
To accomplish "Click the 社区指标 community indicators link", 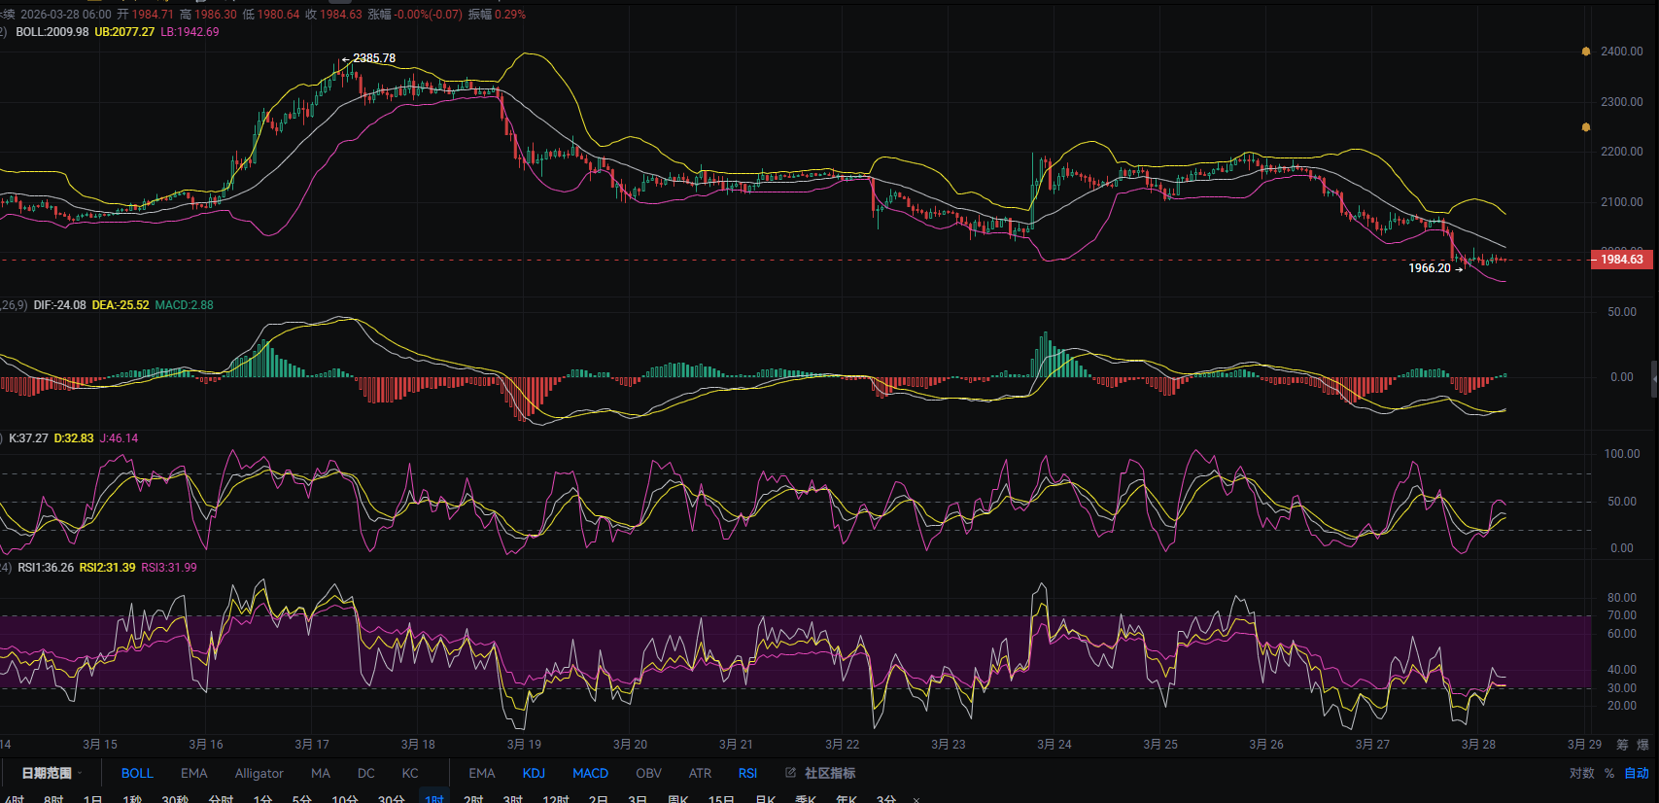I will [830, 773].
